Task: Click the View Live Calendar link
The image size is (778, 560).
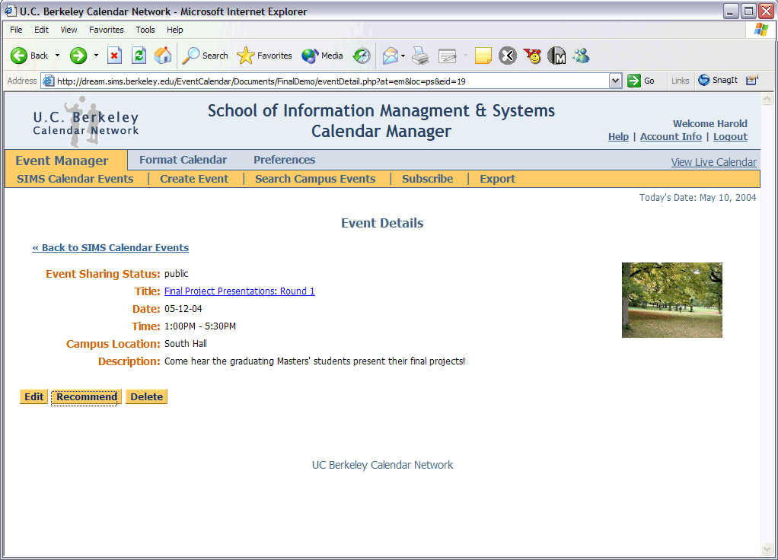Action: 713,162
